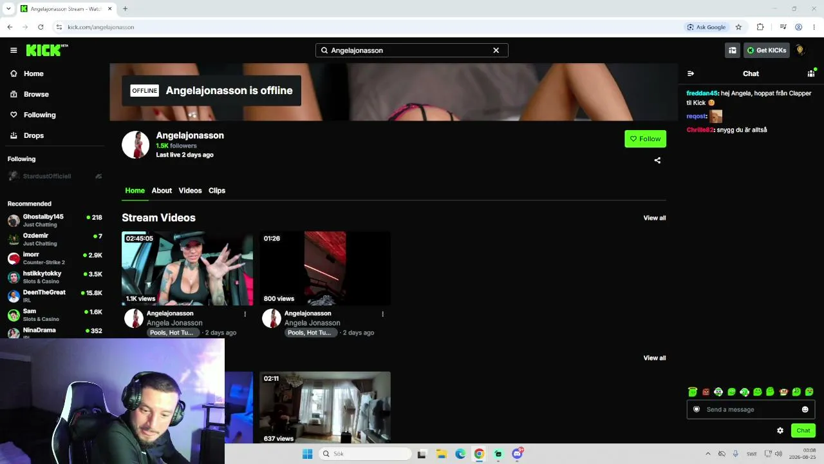Image resolution: width=824 pixels, height=464 pixels.
Task: Focus the Send a message chat input
Action: tap(751, 409)
